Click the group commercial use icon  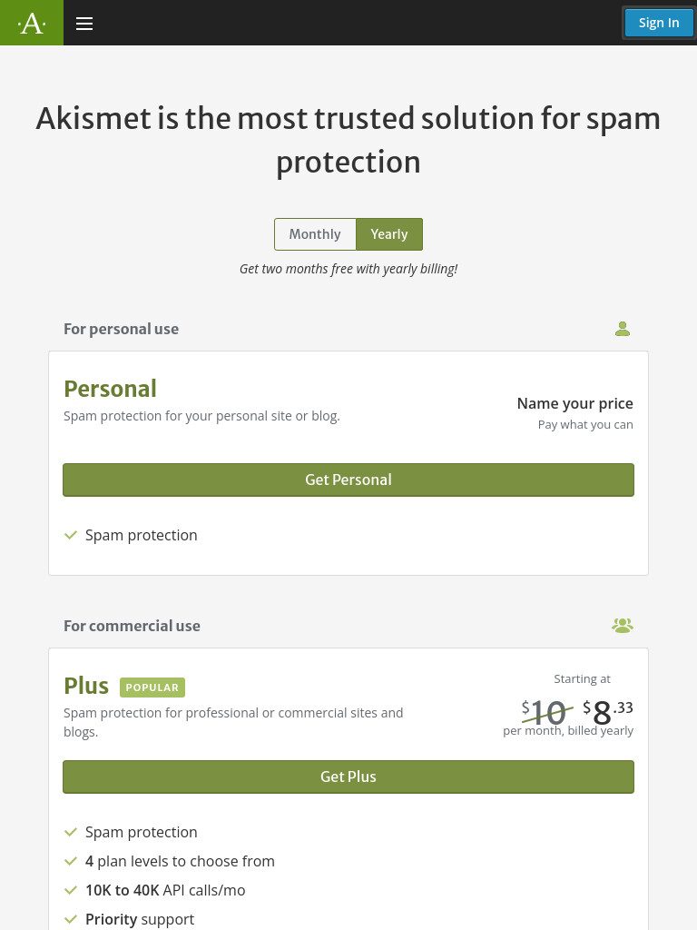pos(623,625)
